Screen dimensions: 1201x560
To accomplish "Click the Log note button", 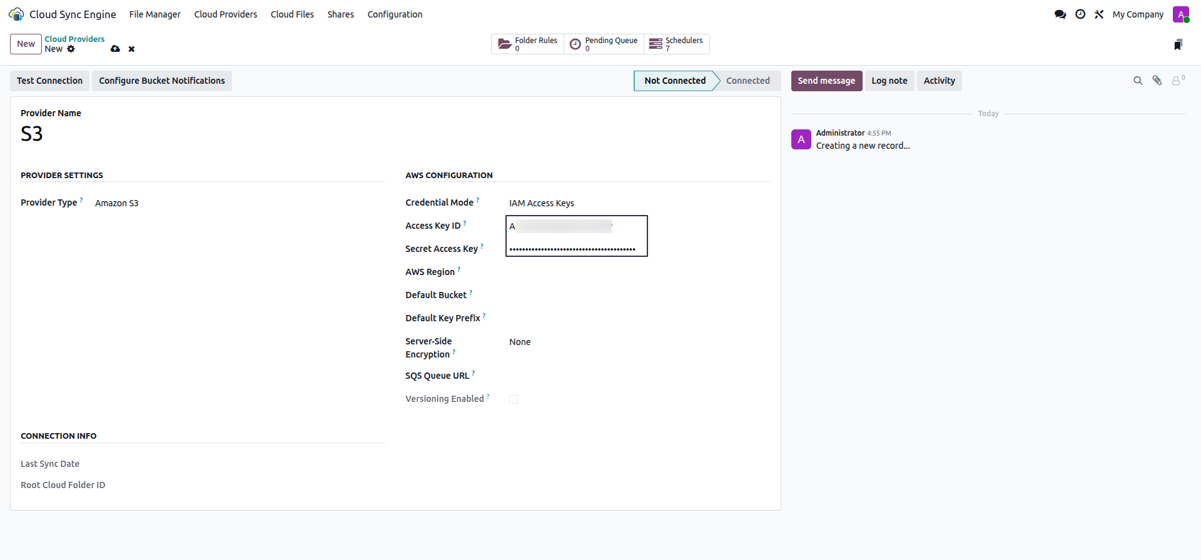I will [x=889, y=81].
